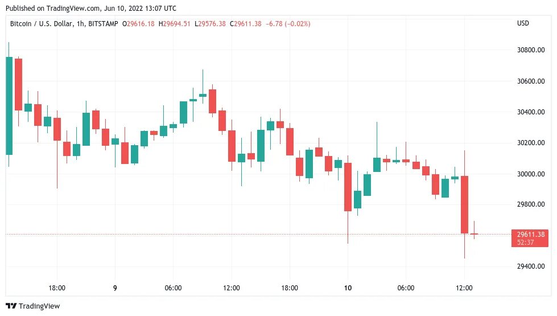Click the day 10 date marker
The height and width of the screenshot is (316, 557).
[348, 288]
